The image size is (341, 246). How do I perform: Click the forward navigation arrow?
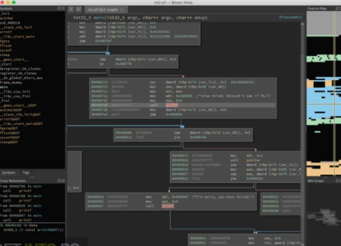point(78,9)
